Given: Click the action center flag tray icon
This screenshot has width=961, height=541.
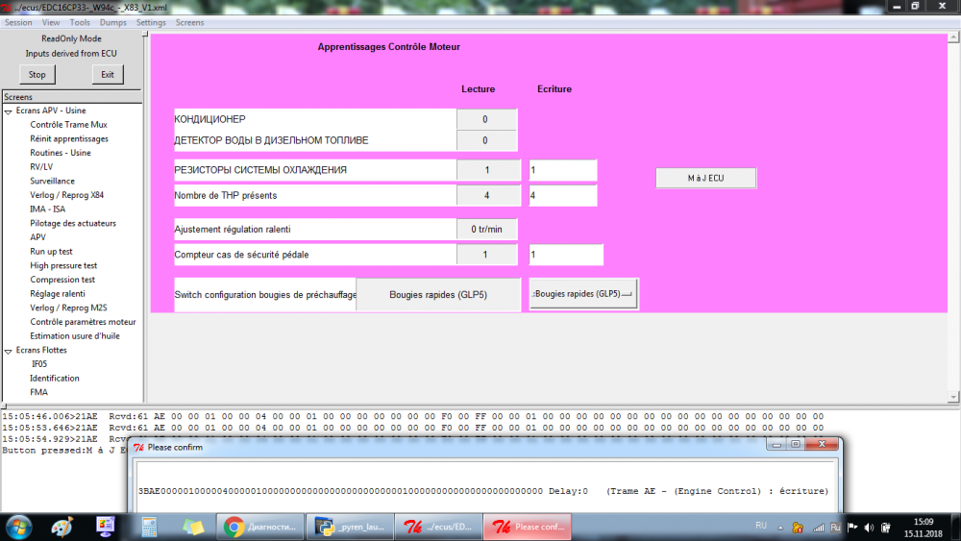Looking at the screenshot, I should coord(852,528).
